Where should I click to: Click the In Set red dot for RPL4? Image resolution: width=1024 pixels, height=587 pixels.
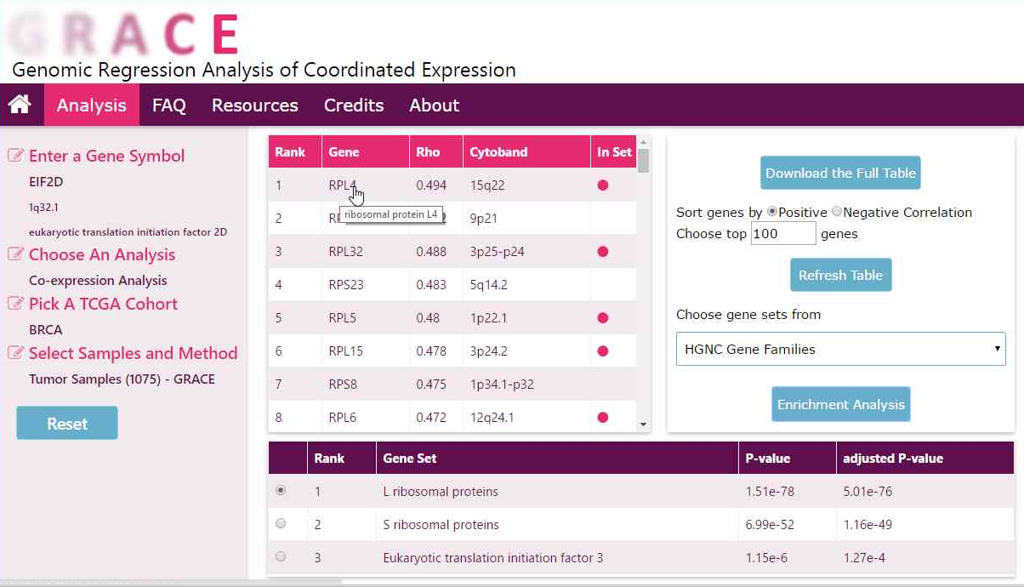(603, 185)
